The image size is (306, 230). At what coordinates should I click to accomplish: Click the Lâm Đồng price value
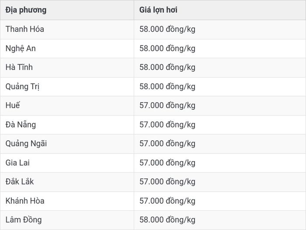[x=167, y=220]
